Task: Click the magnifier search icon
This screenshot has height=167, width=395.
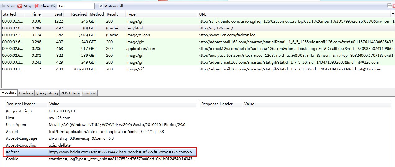Action: 54,6
